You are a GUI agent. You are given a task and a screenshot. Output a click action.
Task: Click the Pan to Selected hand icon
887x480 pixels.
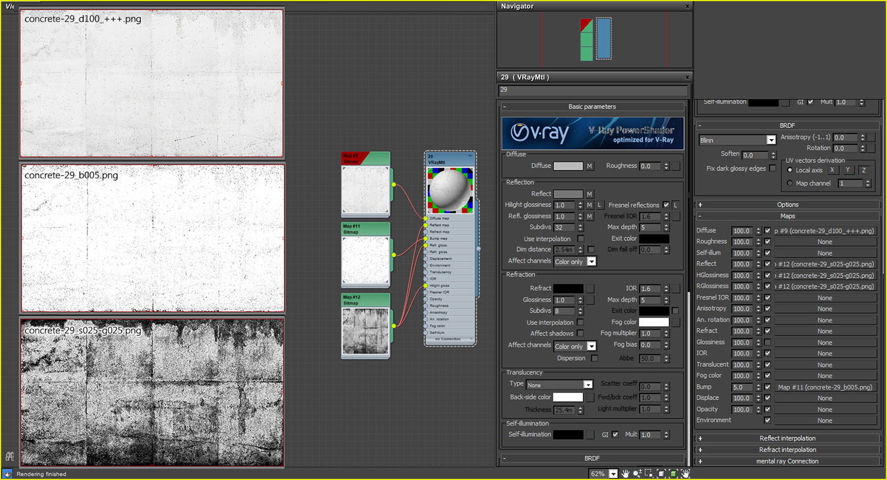[685, 473]
